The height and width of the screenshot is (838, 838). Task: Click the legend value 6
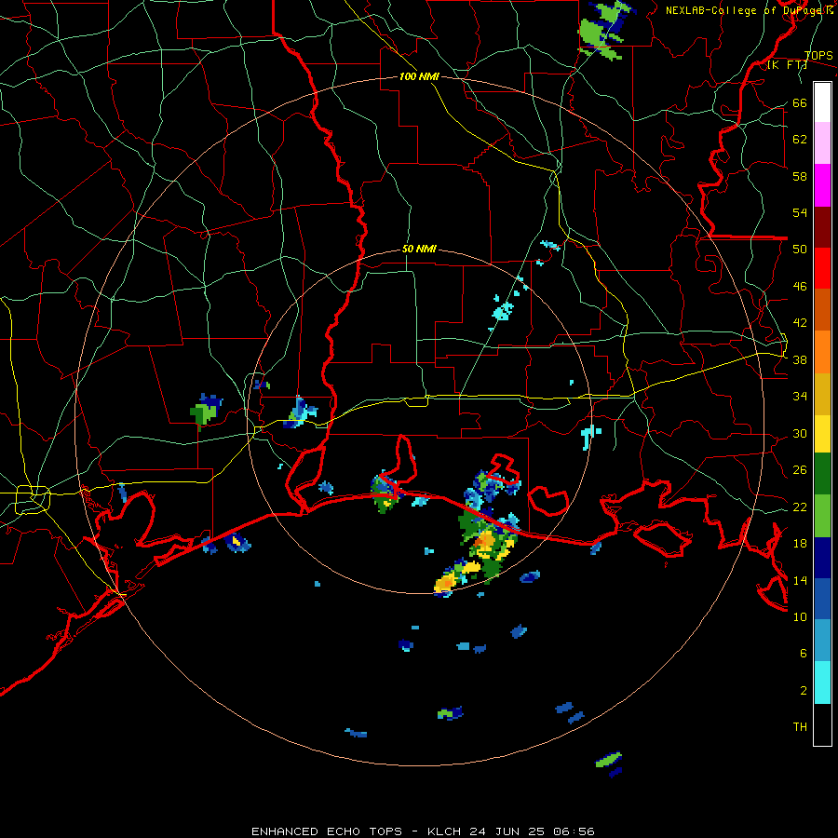pos(804,654)
